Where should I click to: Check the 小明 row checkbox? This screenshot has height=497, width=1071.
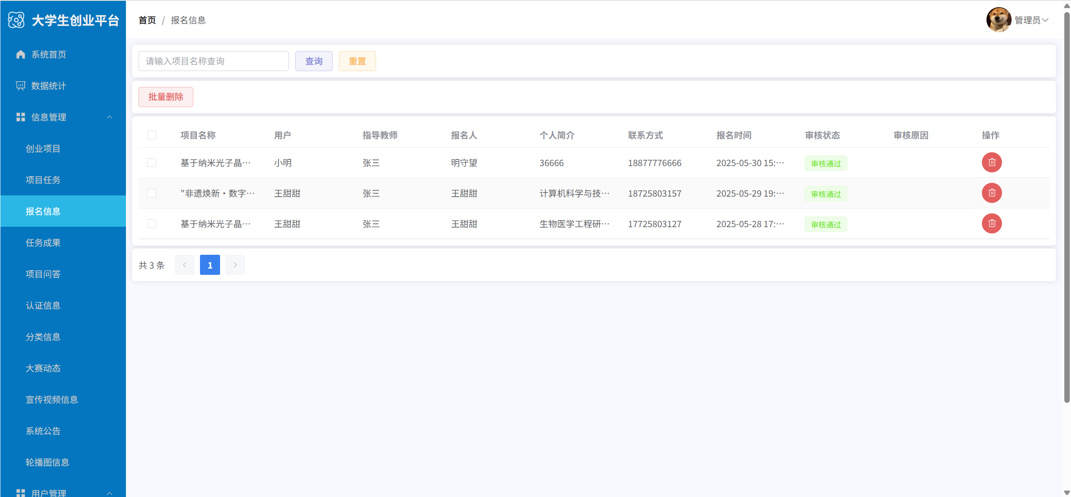(151, 162)
